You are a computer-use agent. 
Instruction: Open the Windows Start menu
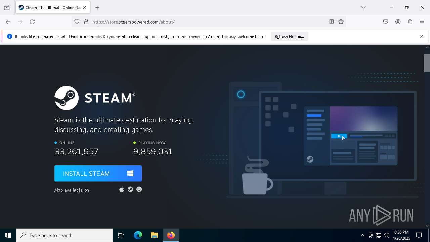point(8,235)
